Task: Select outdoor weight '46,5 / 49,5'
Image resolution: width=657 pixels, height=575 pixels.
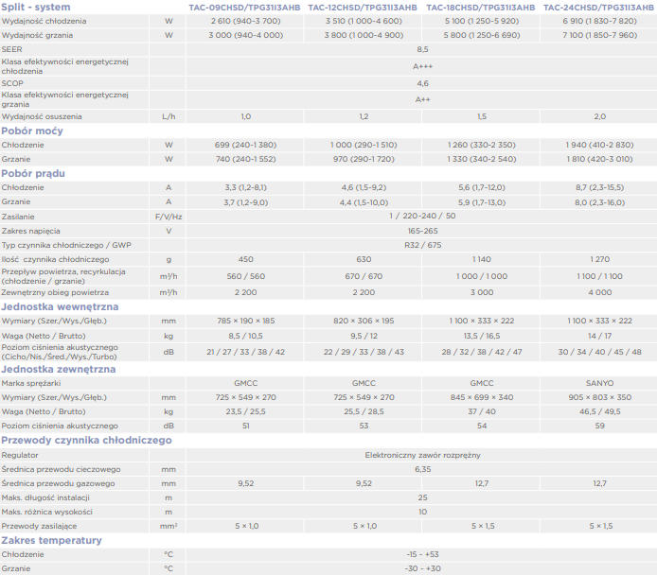Action: (599, 411)
